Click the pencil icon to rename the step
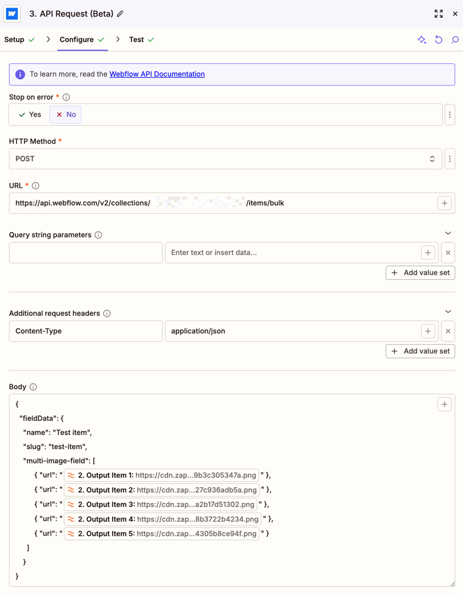Screen dimensions: 463x595 [x=120, y=14]
